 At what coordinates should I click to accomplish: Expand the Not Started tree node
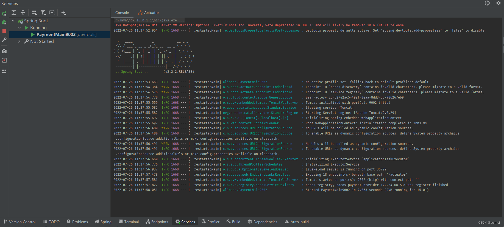[x=19, y=41]
